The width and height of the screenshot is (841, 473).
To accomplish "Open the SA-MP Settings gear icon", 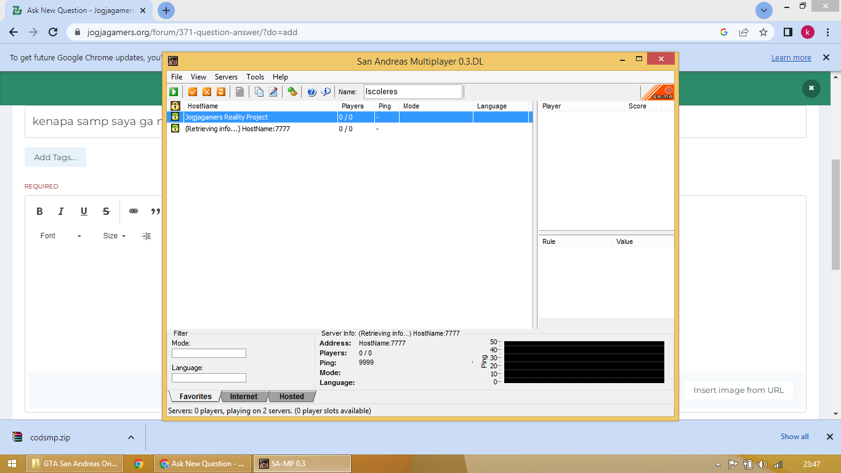I will click(x=292, y=92).
